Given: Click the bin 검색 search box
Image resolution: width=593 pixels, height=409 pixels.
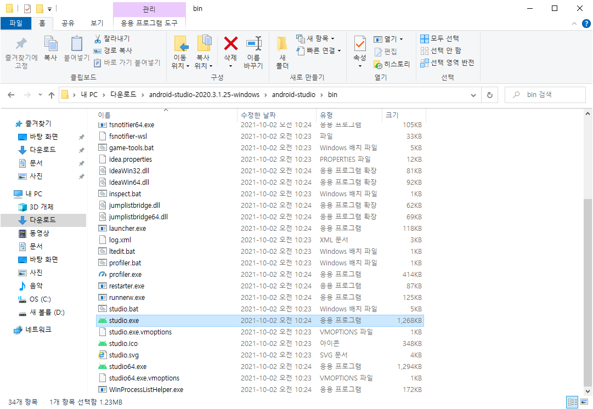Looking at the screenshot, I should point(545,95).
